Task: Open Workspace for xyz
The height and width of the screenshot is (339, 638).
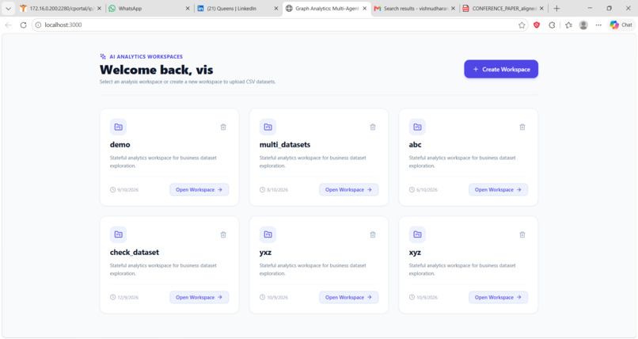Action: pos(498,298)
